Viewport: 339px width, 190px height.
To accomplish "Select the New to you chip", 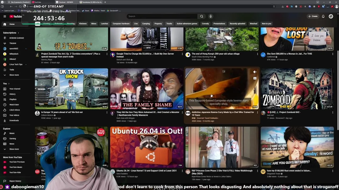I will click(266, 24).
